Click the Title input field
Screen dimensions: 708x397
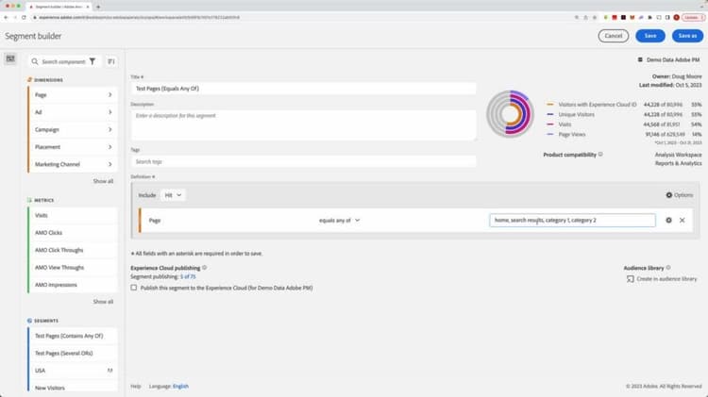(x=303, y=89)
